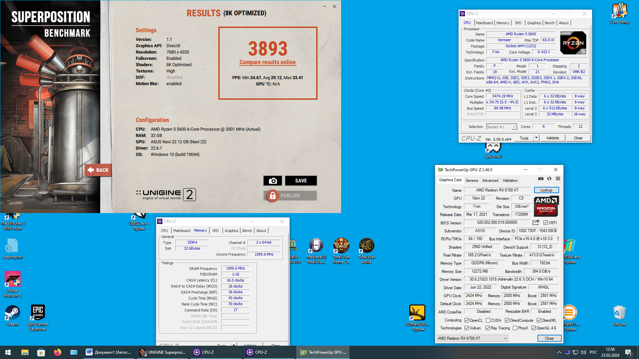Switch to Validation tab in GPU-Z
This screenshot has width=639, height=359.
(x=510, y=180)
